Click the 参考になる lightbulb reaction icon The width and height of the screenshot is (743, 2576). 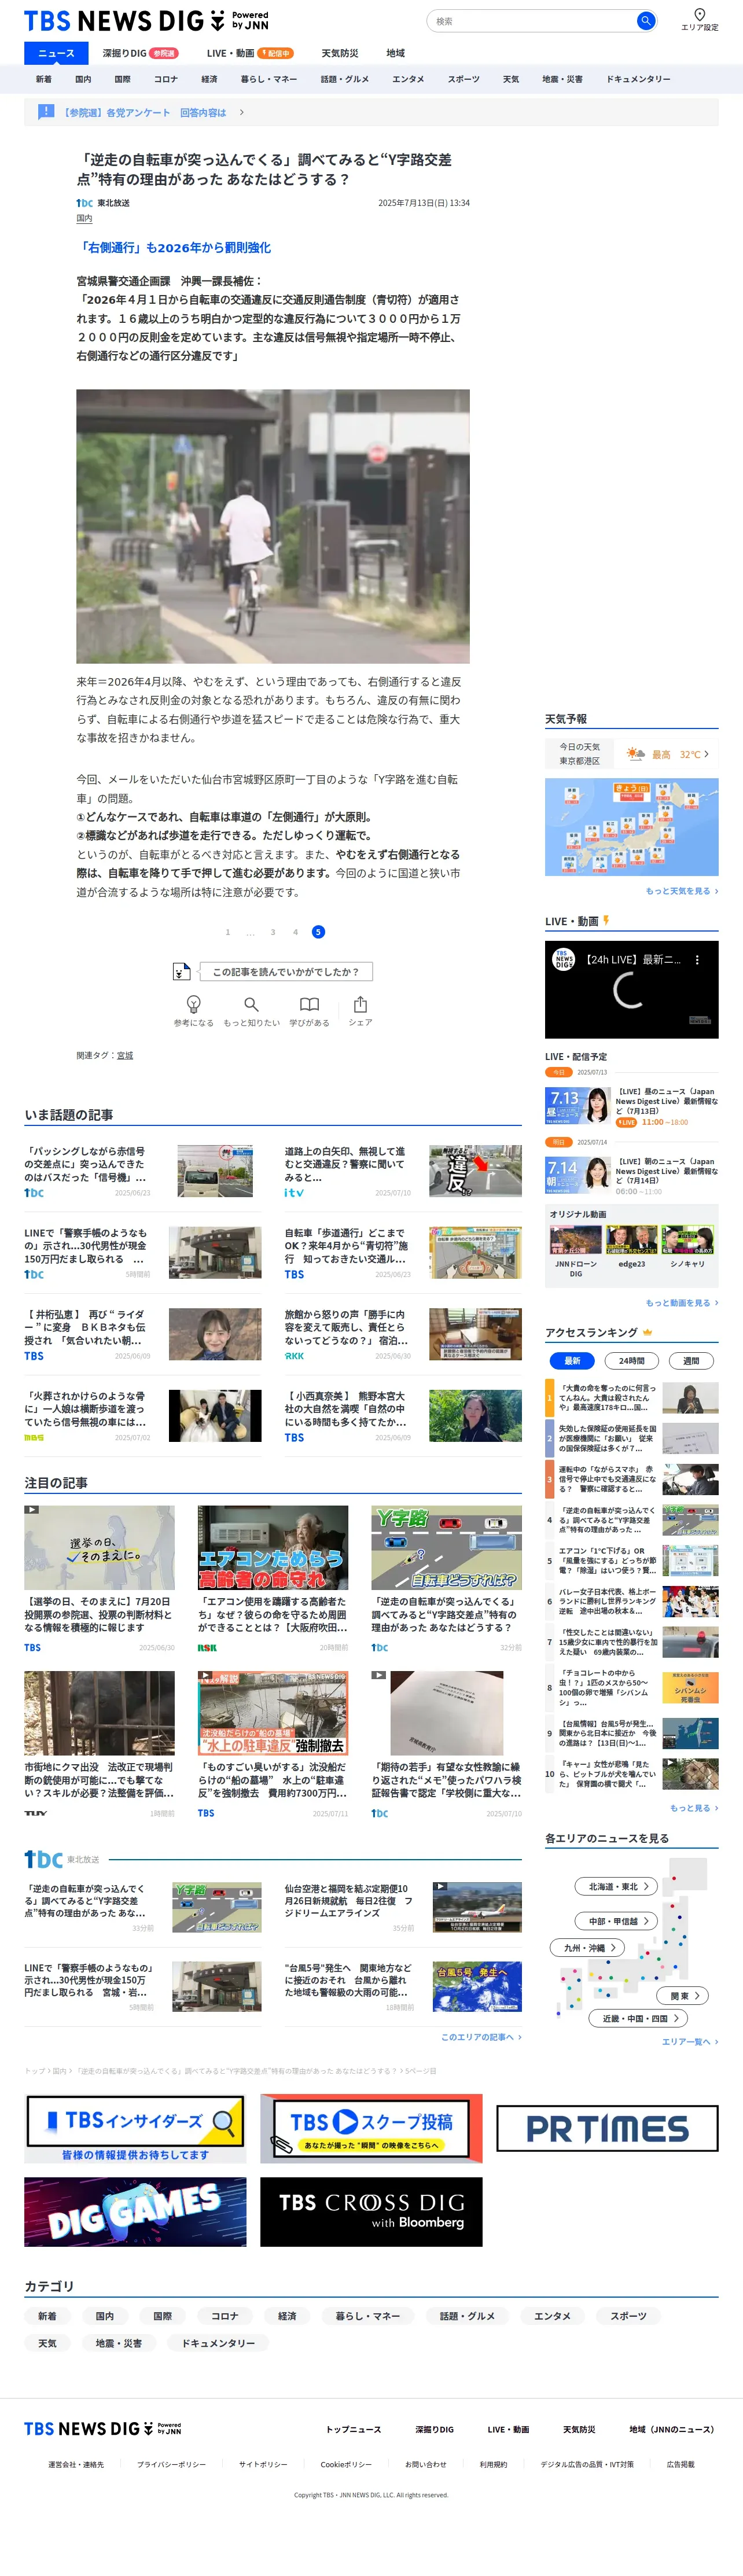194,1004
